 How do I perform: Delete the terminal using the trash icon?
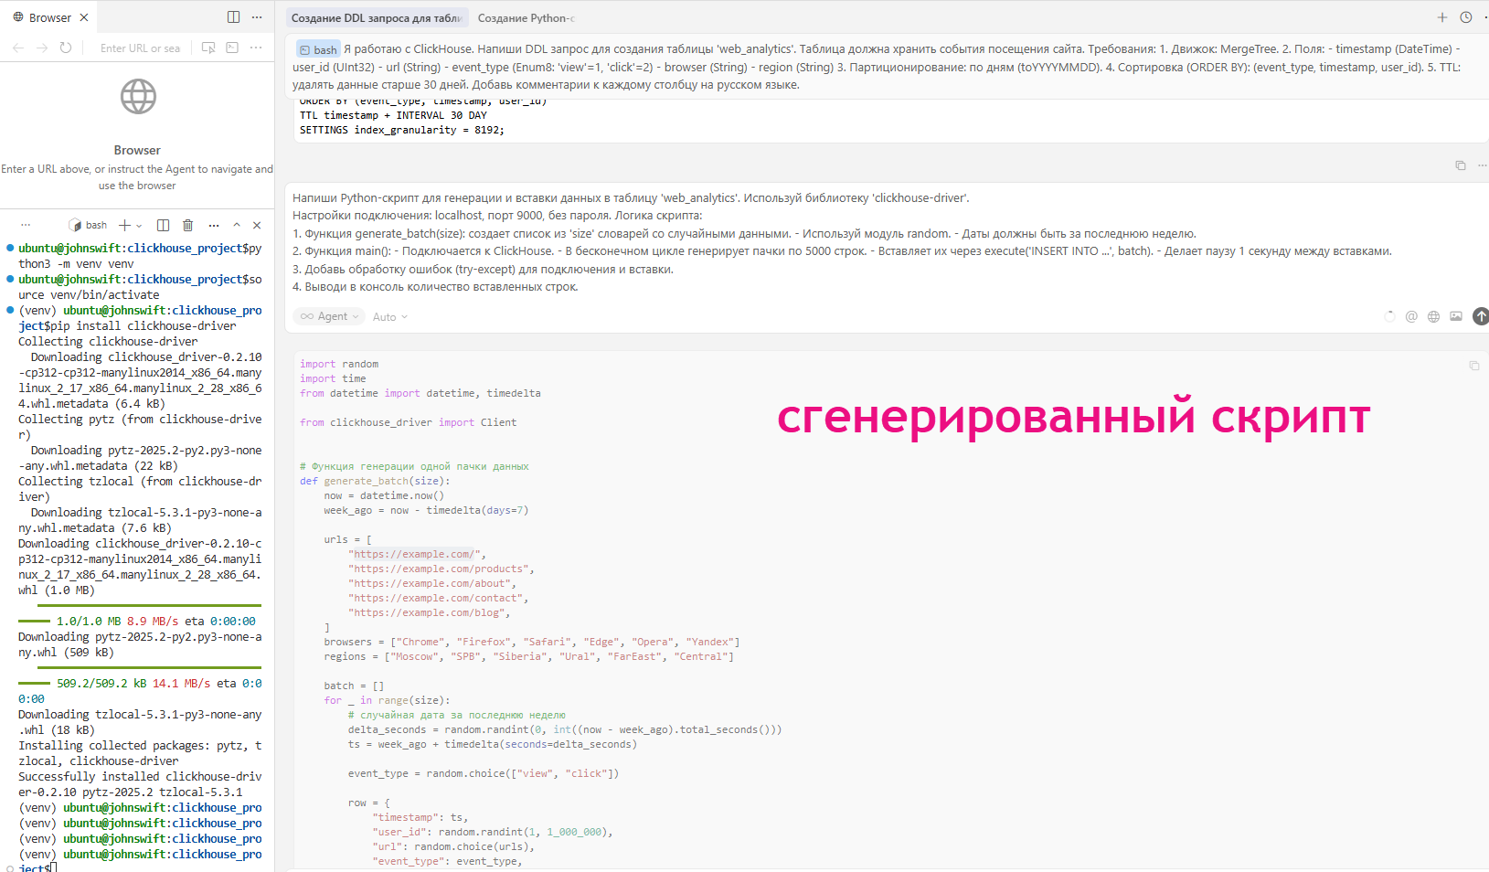[187, 225]
